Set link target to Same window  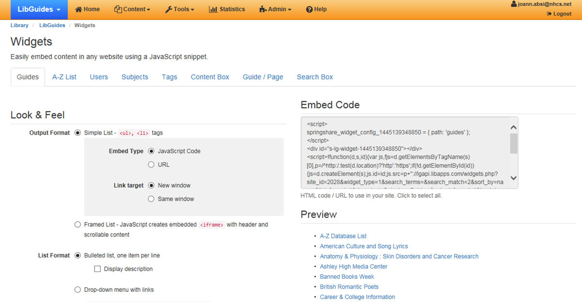pyautogui.click(x=151, y=199)
